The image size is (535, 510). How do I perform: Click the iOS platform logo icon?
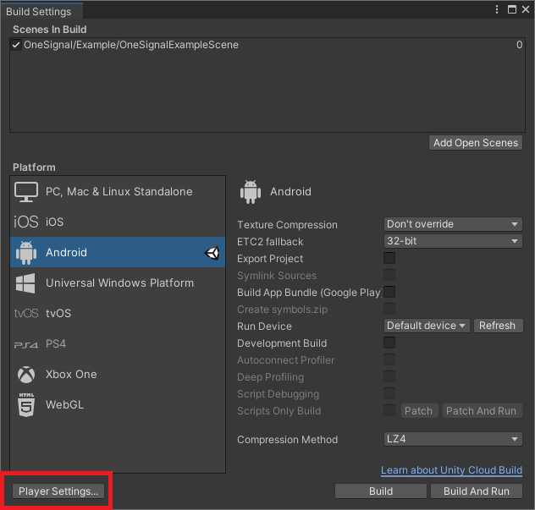[x=26, y=222]
